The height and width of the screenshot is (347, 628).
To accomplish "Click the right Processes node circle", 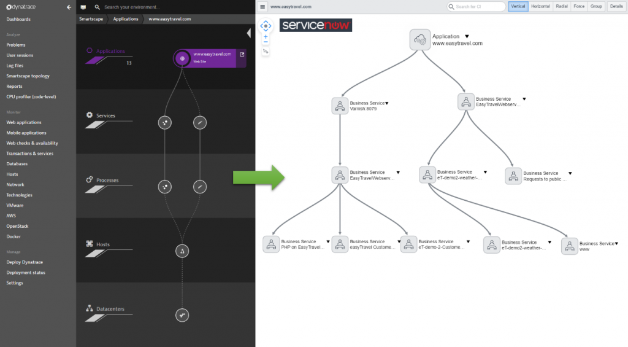I will pyautogui.click(x=200, y=187).
